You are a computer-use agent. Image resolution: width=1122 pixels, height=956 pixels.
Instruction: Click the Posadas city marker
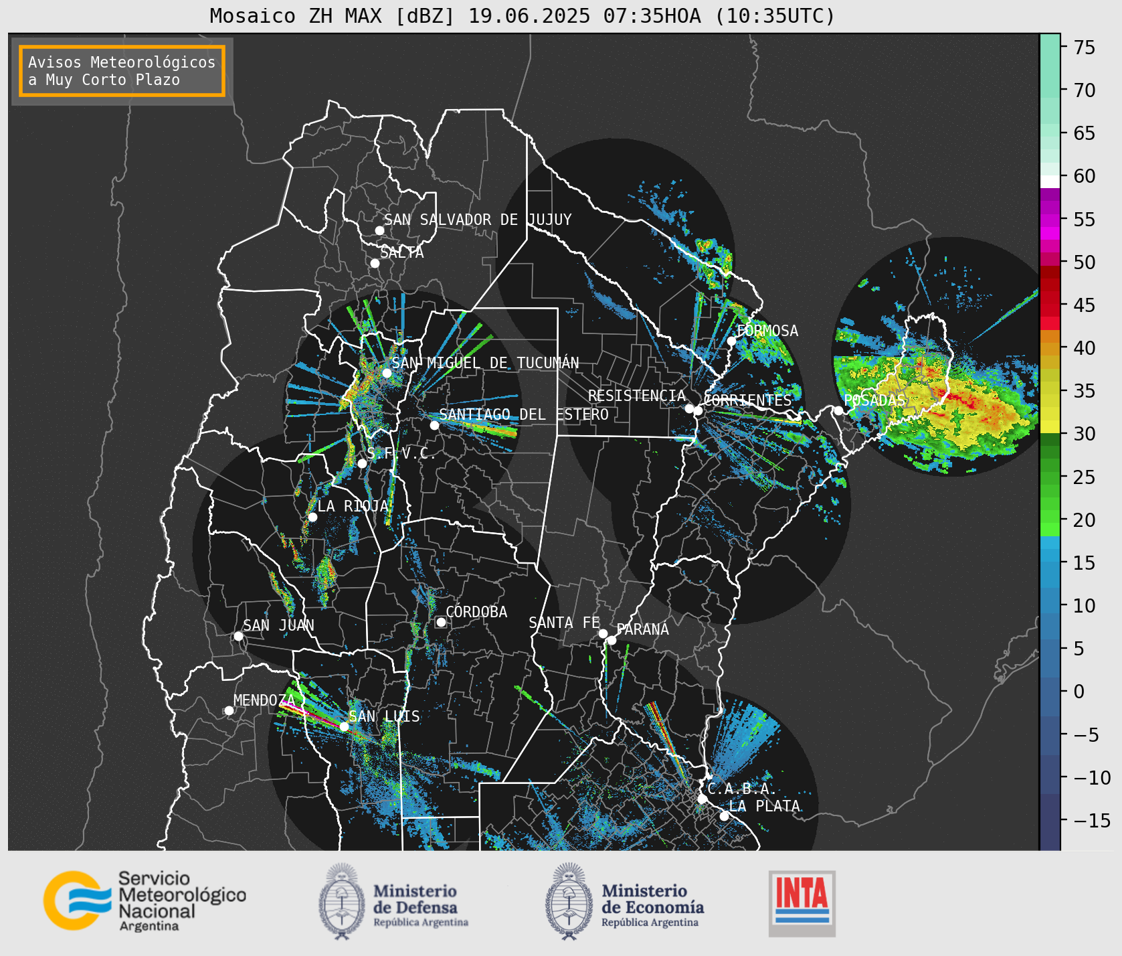(x=838, y=410)
